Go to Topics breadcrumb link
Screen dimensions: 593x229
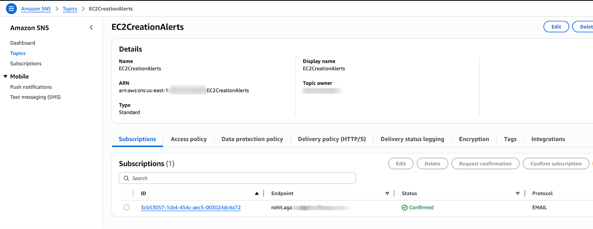pyautogui.click(x=70, y=9)
